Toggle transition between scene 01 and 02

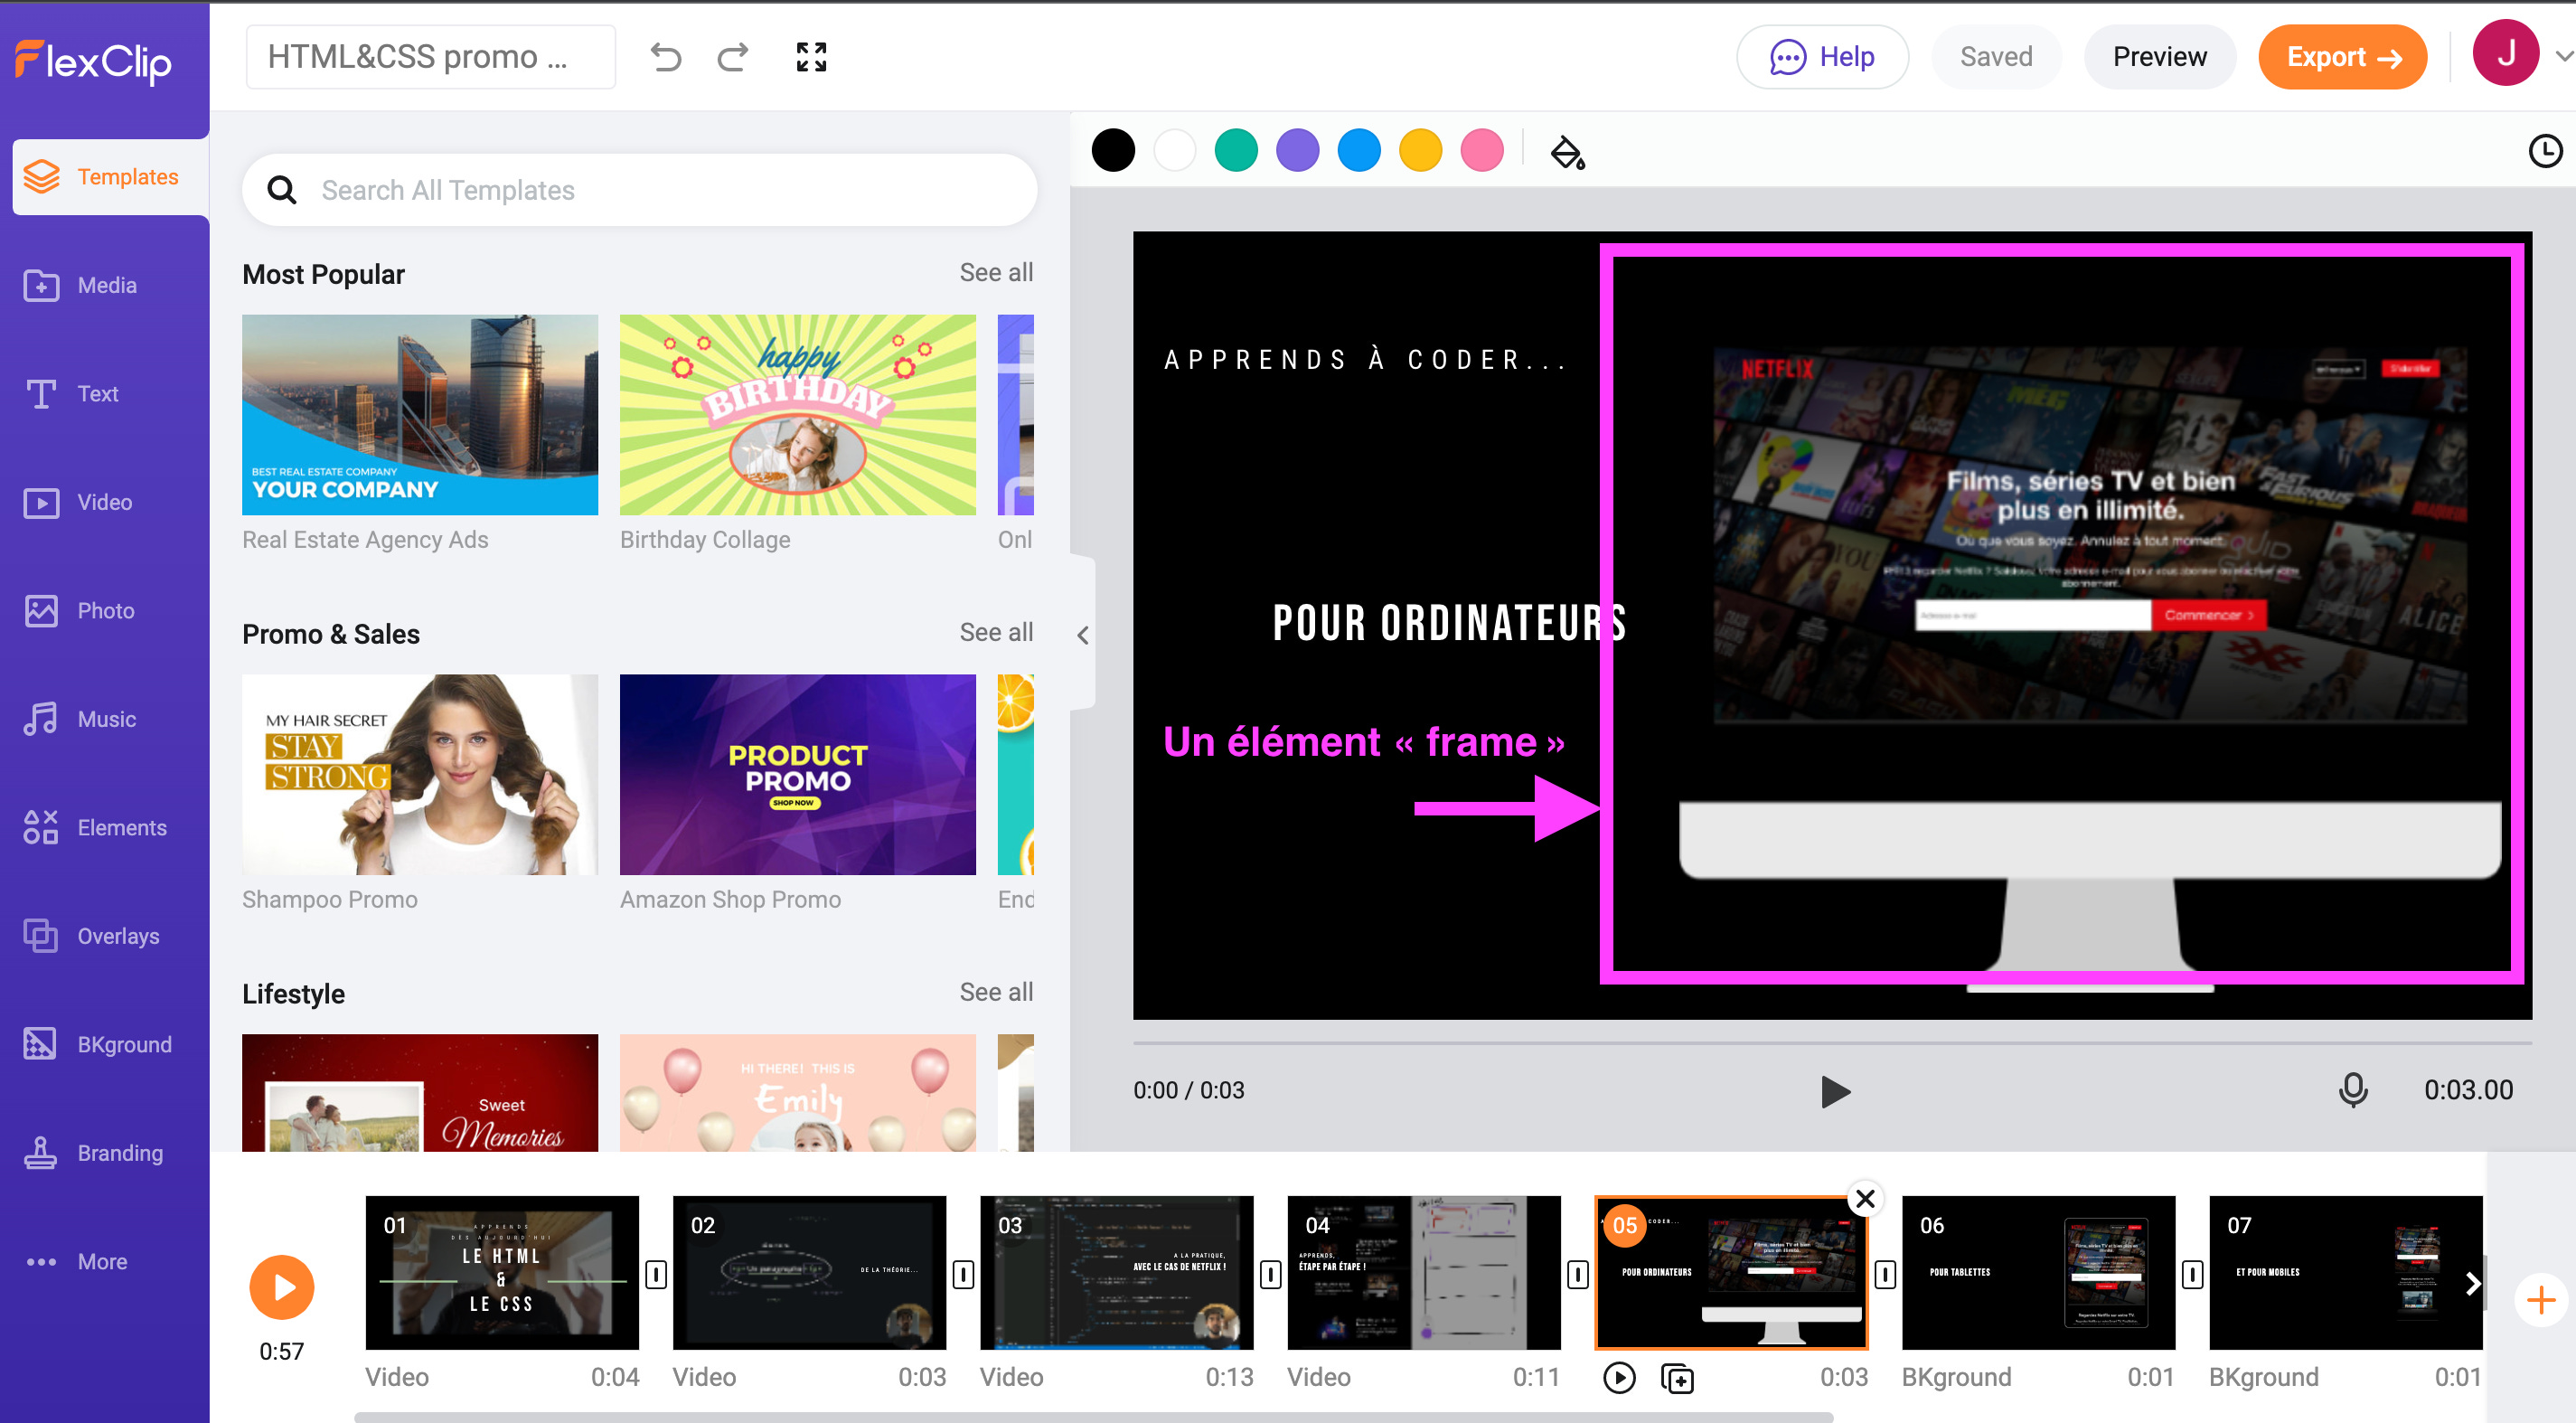click(x=656, y=1274)
